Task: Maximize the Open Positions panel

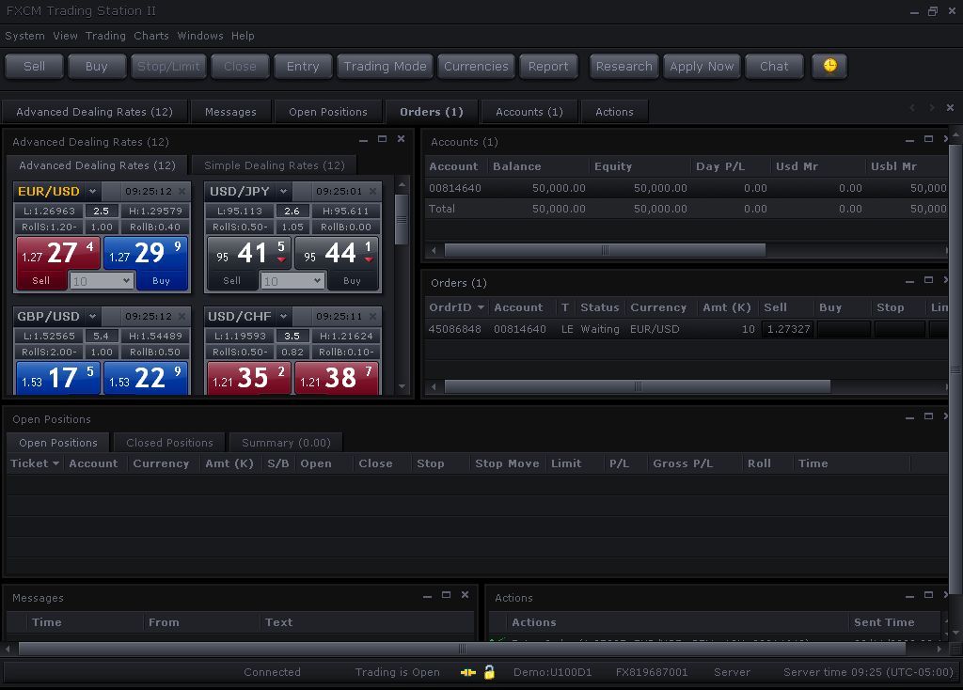Action: 928,416
